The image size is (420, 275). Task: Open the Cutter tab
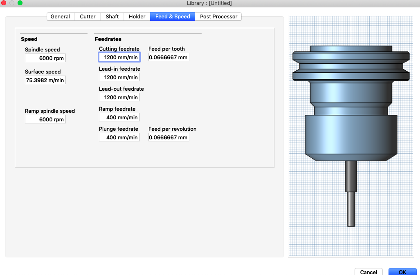88,17
